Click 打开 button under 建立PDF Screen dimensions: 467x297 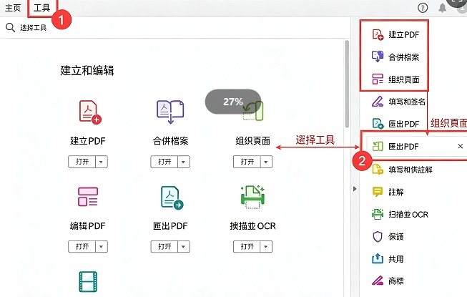point(82,162)
